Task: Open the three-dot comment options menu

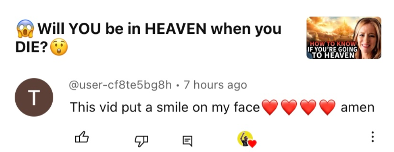Action: (x=372, y=137)
